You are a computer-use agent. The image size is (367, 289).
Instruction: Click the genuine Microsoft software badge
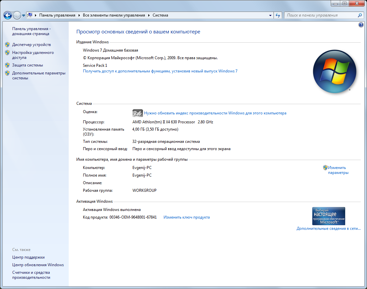click(328, 216)
